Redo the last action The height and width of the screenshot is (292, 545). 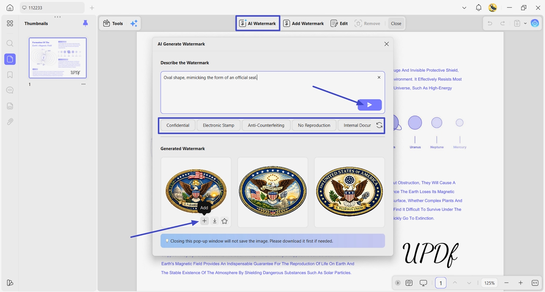click(502, 23)
